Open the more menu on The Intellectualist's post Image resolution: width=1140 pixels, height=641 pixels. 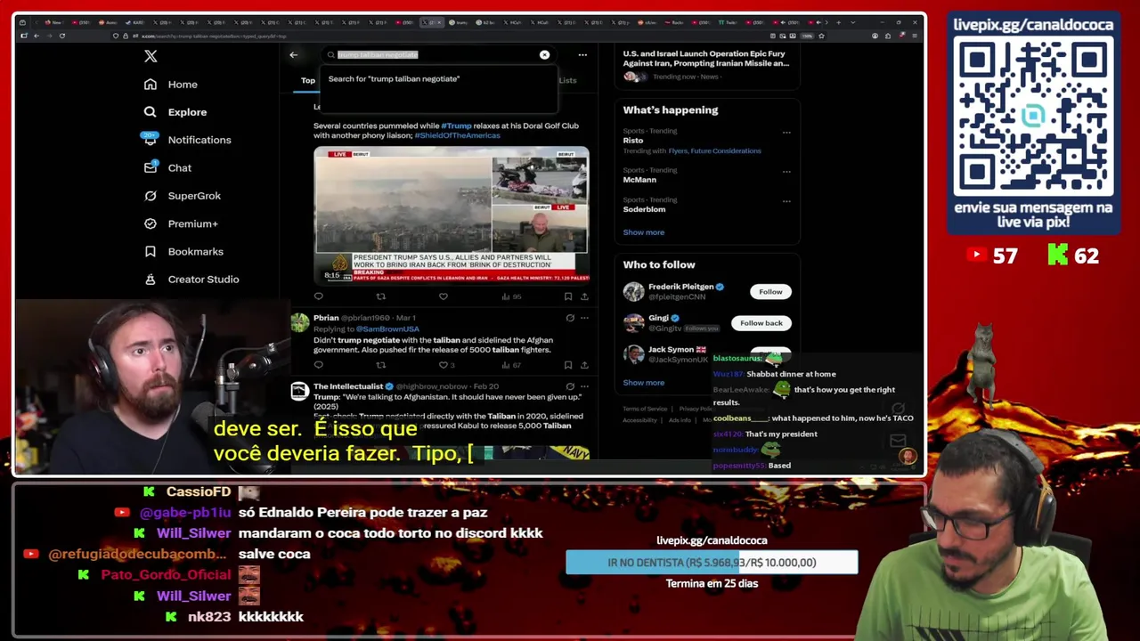click(584, 386)
